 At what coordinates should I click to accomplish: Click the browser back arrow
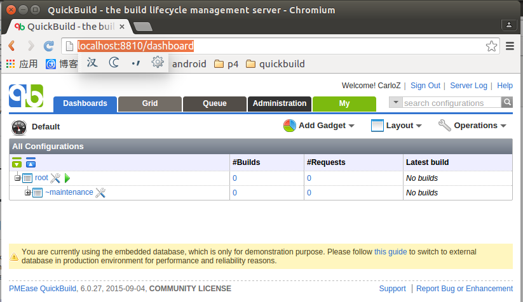(12, 46)
